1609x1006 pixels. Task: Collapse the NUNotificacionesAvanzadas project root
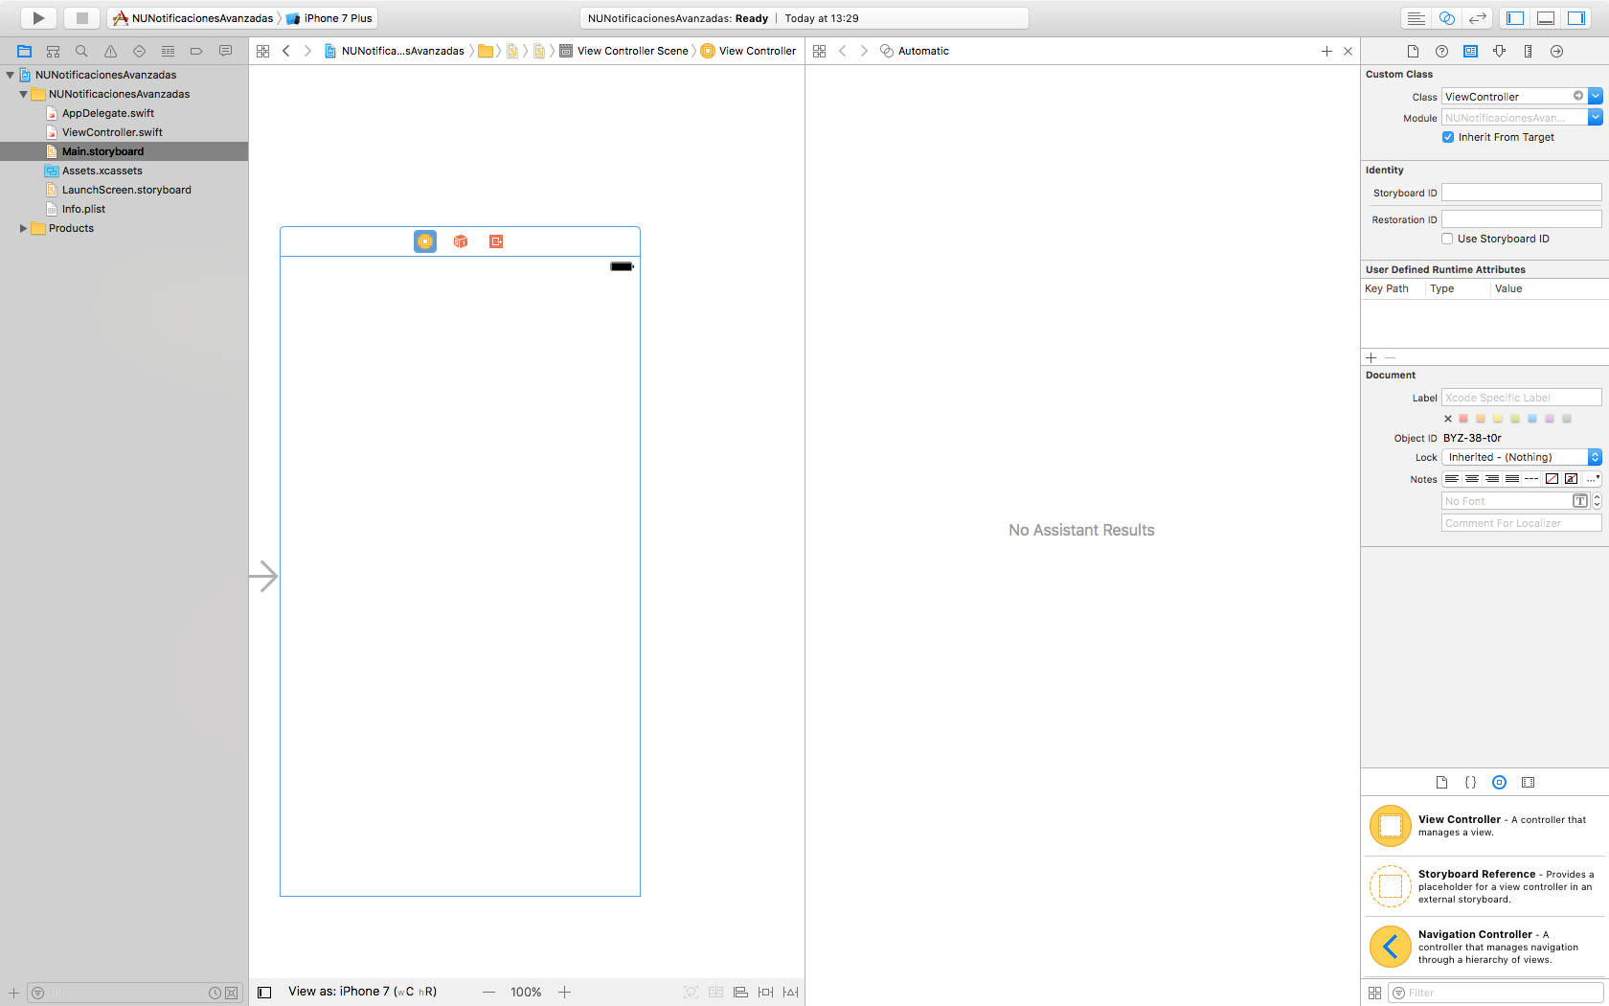point(10,75)
